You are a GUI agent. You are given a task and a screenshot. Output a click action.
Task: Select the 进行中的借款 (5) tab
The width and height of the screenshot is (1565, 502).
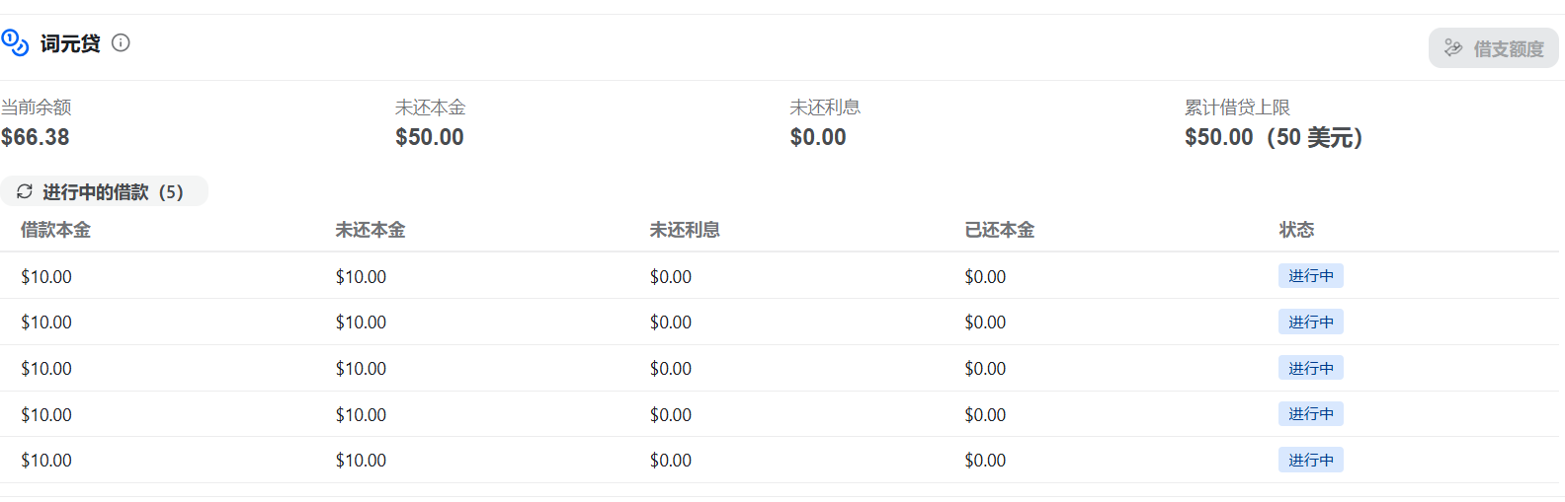click(104, 191)
